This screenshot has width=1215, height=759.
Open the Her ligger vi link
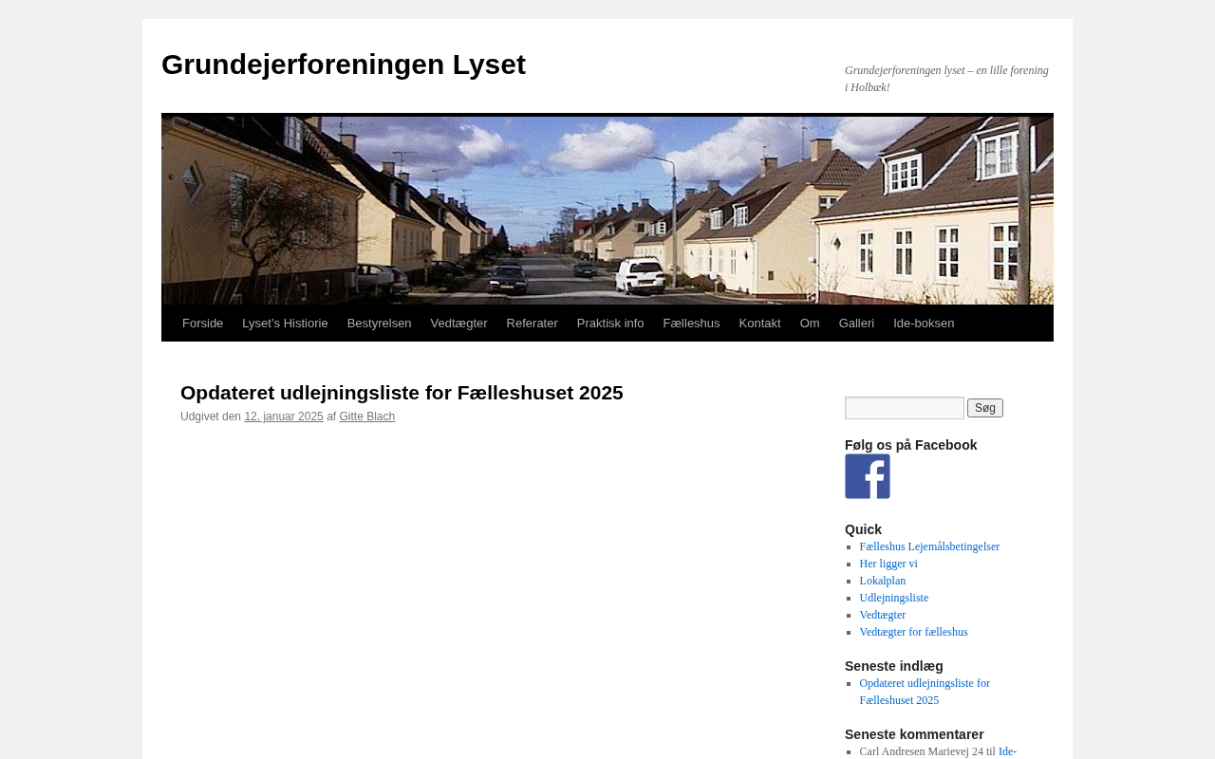click(x=888, y=564)
